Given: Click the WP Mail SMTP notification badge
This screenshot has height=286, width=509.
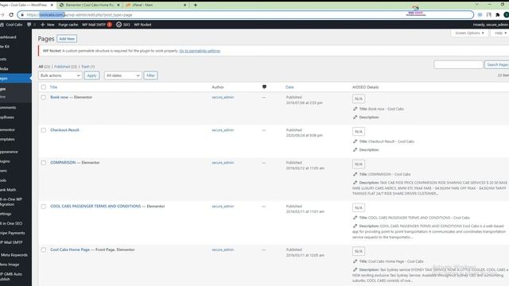Looking at the screenshot, I should coord(110,25).
